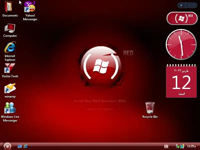Click the network connection tray icon

tap(182, 146)
